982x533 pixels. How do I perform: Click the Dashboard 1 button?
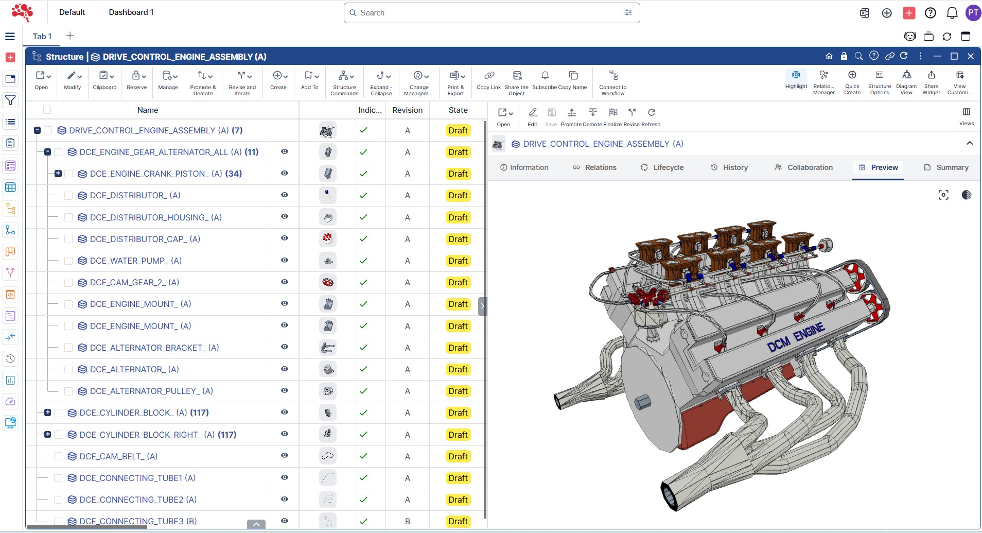(131, 12)
